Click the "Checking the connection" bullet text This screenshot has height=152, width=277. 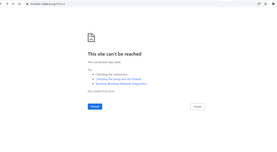coord(111,74)
